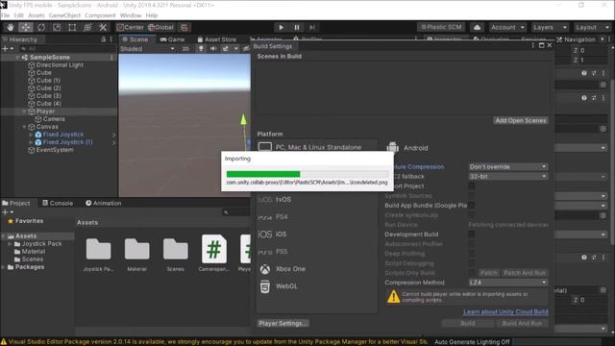Switch to the Asset Store tab

(x=216, y=39)
